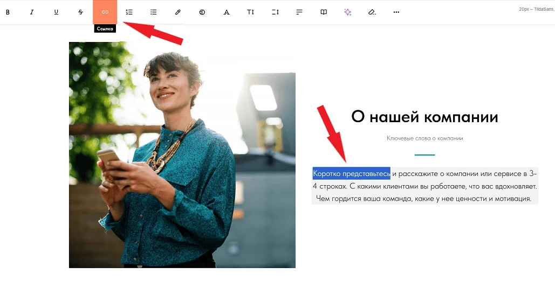The height and width of the screenshot is (282, 555).
Task: Toggle bold formatting in the toolbar
Action: 8,12
